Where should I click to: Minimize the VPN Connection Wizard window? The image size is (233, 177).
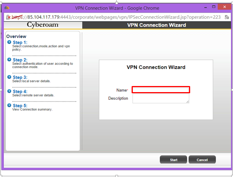click(205, 7)
